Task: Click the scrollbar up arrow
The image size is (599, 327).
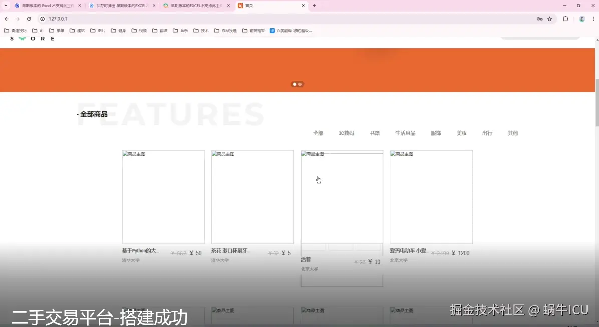Action: pyautogui.click(x=597, y=39)
